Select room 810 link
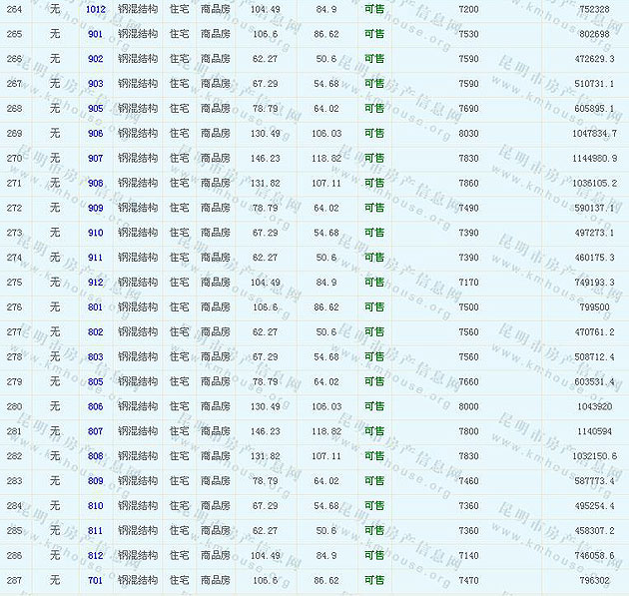Screen dimensions: 629x596 pos(96,506)
